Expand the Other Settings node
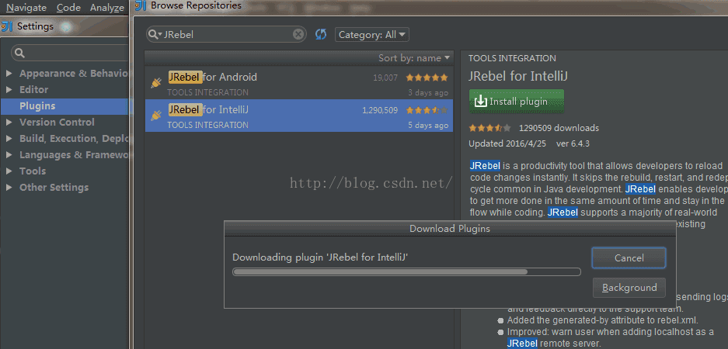This screenshot has width=728, height=349. click(9, 187)
